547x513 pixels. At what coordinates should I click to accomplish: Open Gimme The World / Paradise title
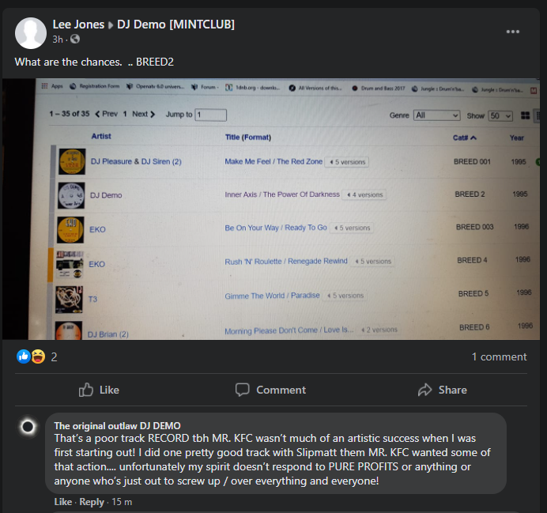click(x=272, y=296)
